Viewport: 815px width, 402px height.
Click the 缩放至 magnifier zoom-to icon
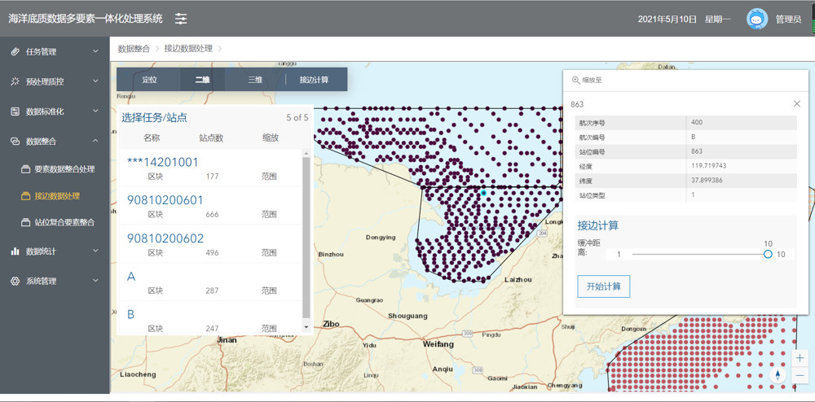click(x=576, y=81)
